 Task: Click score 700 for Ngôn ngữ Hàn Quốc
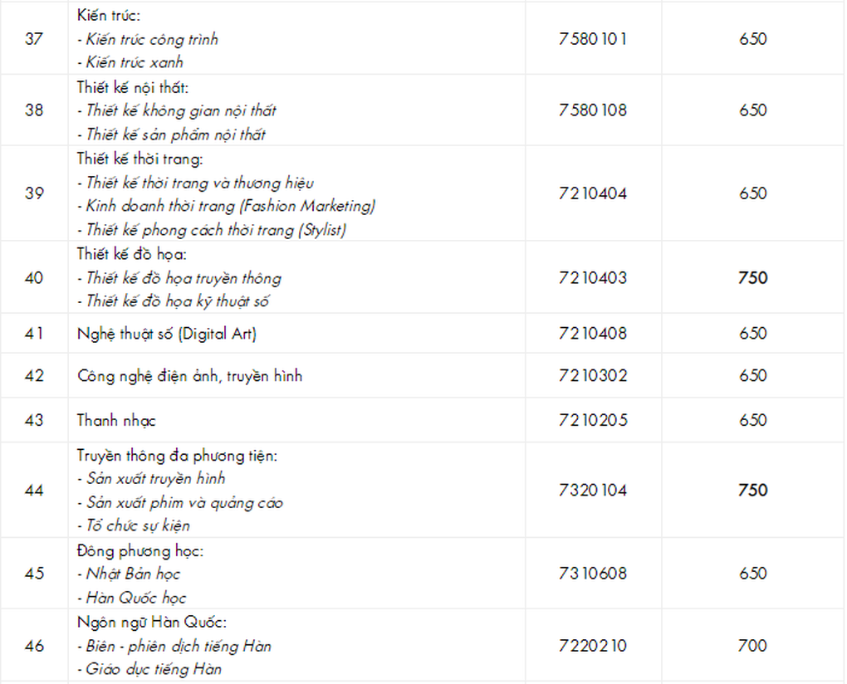753,646
